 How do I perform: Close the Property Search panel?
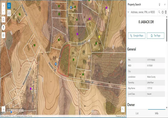[165, 4]
